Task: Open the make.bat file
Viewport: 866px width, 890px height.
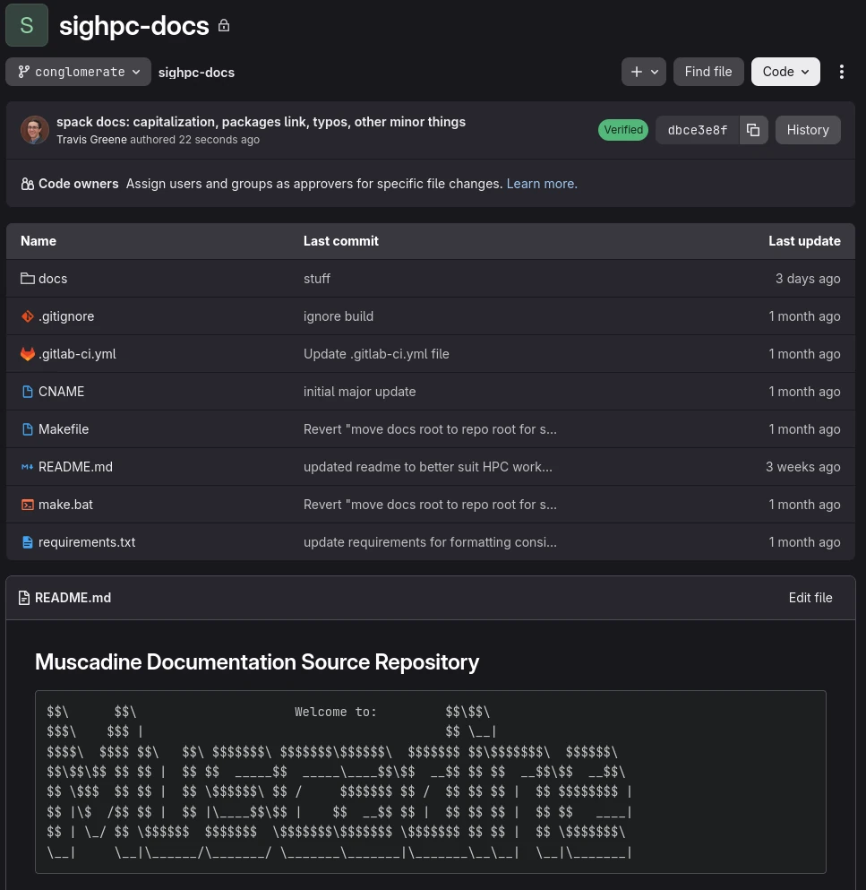Action: [x=65, y=505]
